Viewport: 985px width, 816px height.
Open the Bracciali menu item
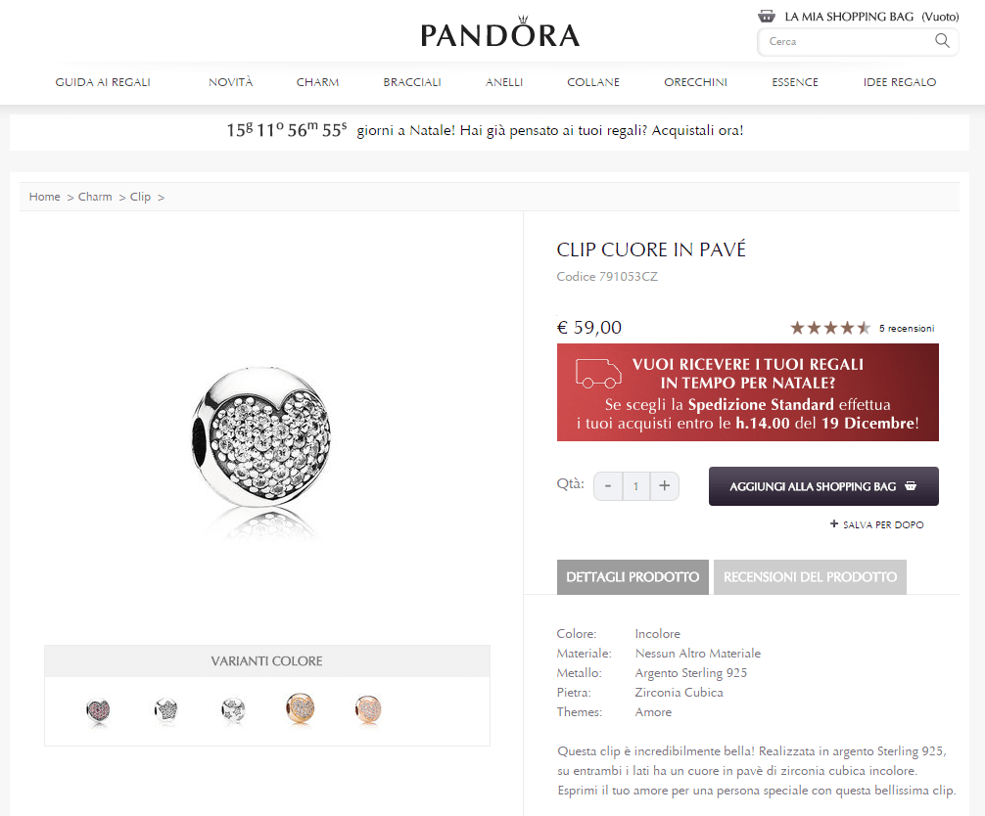(412, 82)
